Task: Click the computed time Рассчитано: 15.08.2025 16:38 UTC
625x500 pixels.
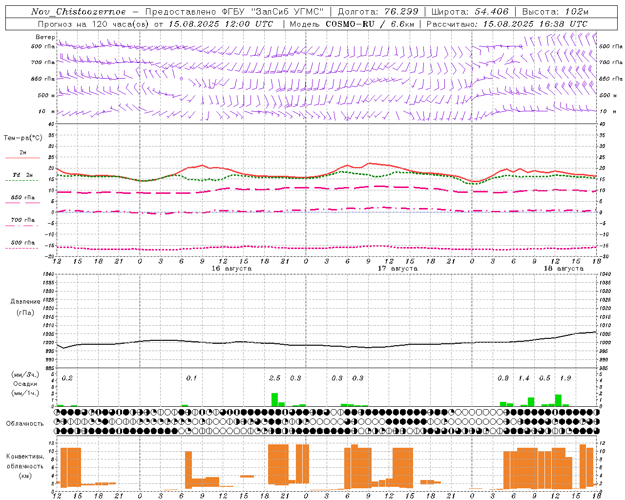Action: [507, 24]
